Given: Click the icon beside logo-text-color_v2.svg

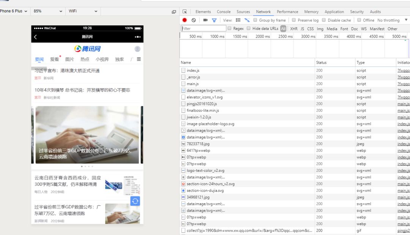Looking at the screenshot, I should pos(183,170).
